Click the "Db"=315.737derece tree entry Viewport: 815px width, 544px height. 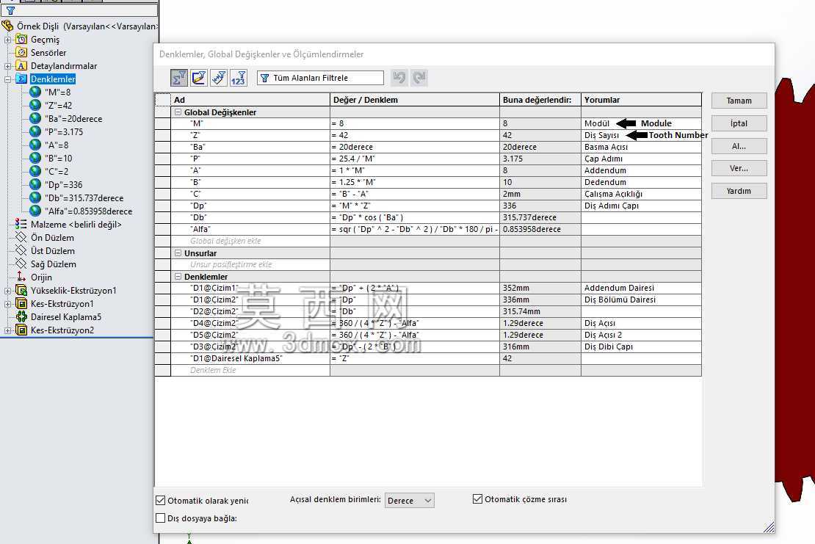pyautogui.click(x=84, y=198)
